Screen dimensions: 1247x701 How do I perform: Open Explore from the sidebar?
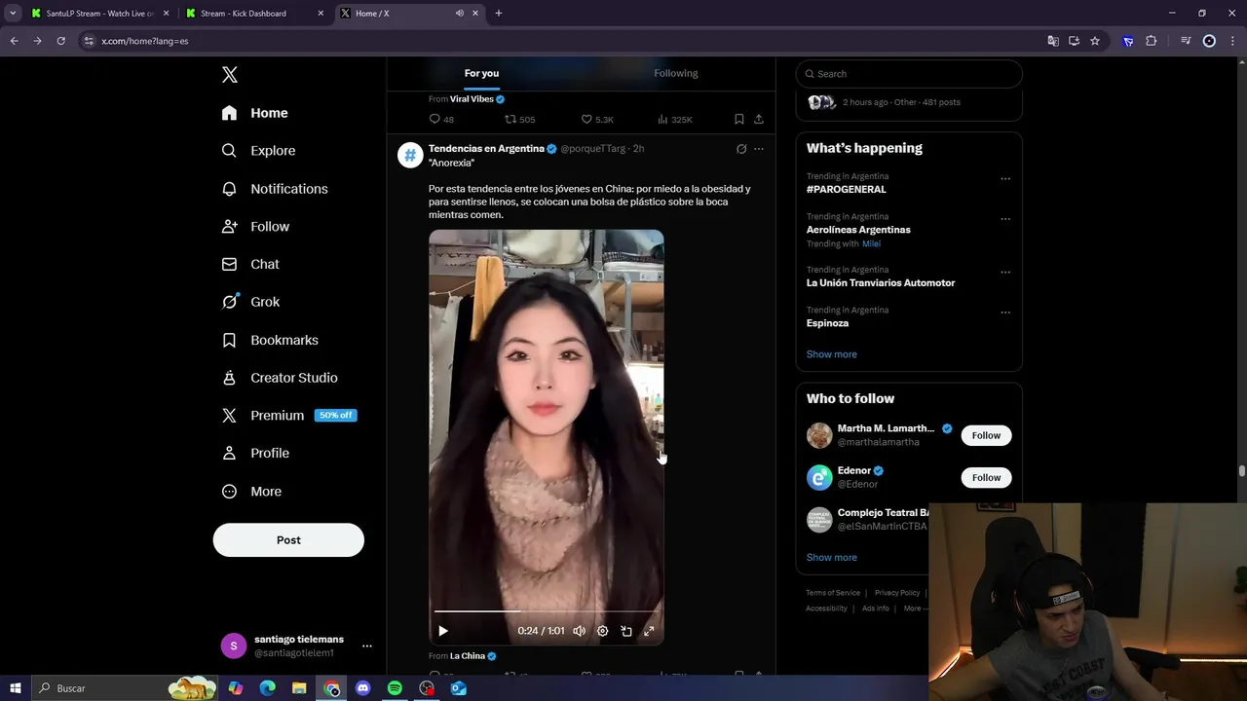click(x=258, y=151)
